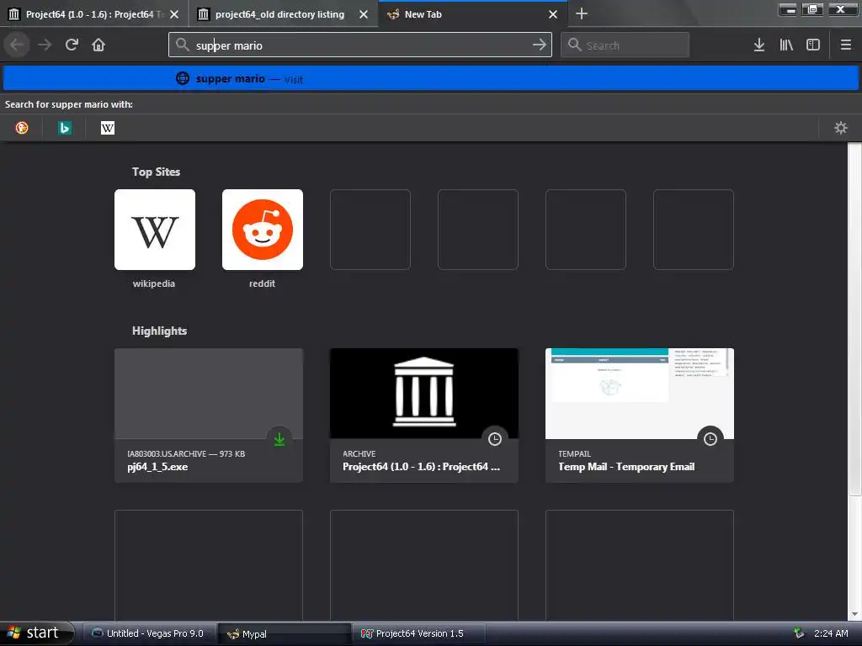Click the system tray network icon
862x646 pixels.
(x=800, y=633)
